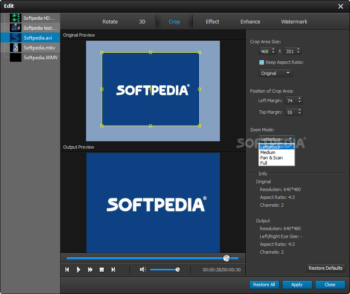
Task: Click Left Margin field showing 74
Action: (x=291, y=101)
